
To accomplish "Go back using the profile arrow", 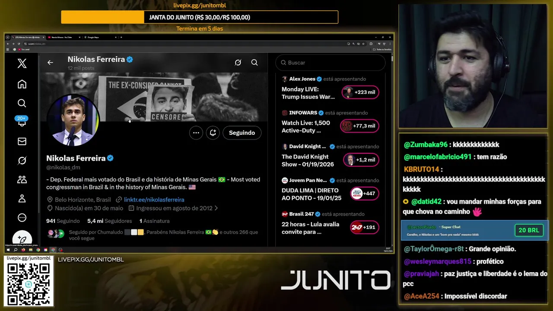I will click(50, 63).
